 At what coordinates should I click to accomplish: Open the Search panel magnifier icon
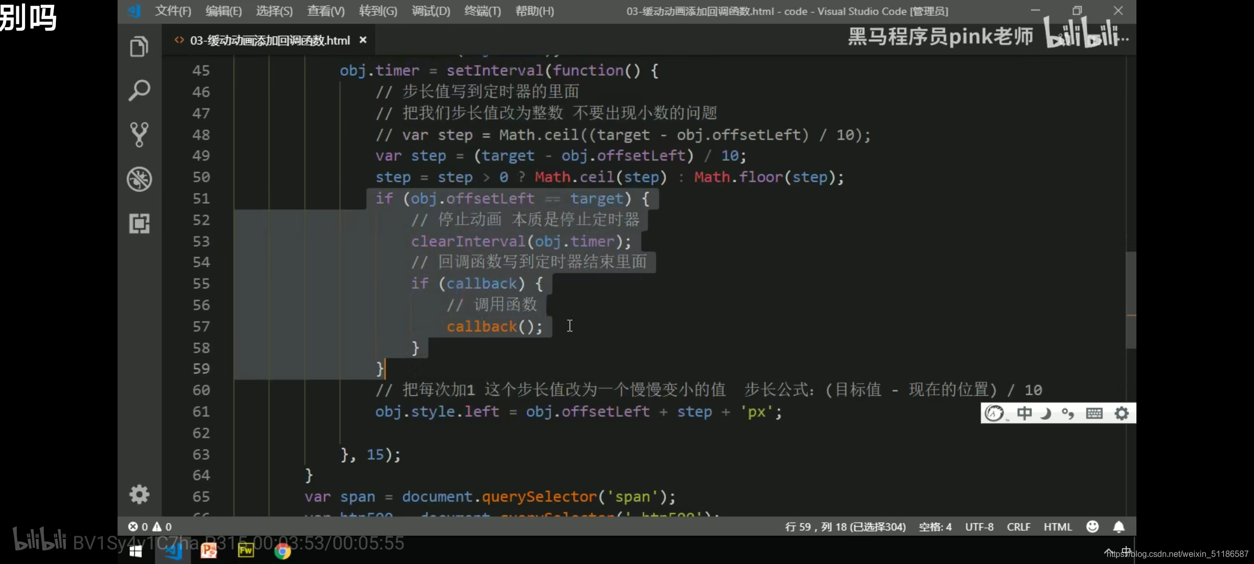point(139,91)
